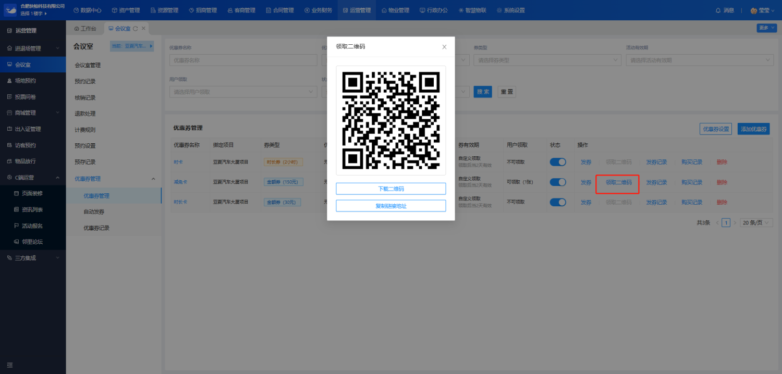This screenshot has height=374, width=782.
Task: Open 预约记录 in the submenu
Action: click(x=85, y=81)
